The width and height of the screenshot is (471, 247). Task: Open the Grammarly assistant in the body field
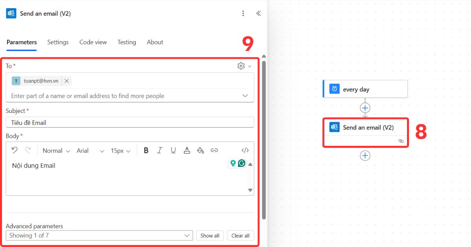[241, 163]
